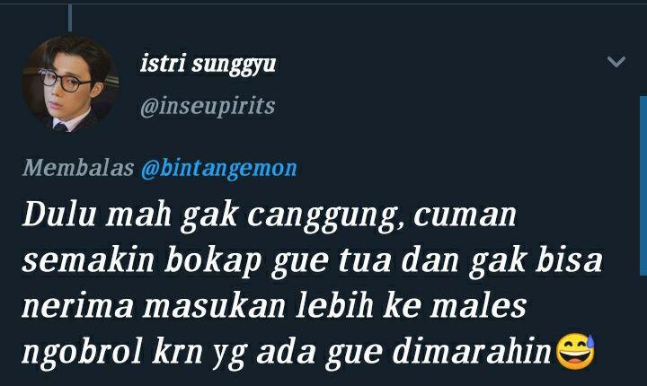This screenshot has width=647, height=386.
Task: Click the word bisa ending the second line
Action: [569, 260]
